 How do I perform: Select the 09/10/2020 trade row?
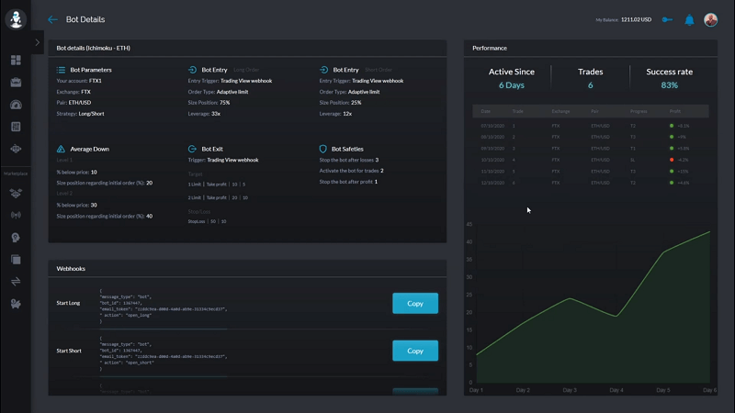click(x=590, y=149)
